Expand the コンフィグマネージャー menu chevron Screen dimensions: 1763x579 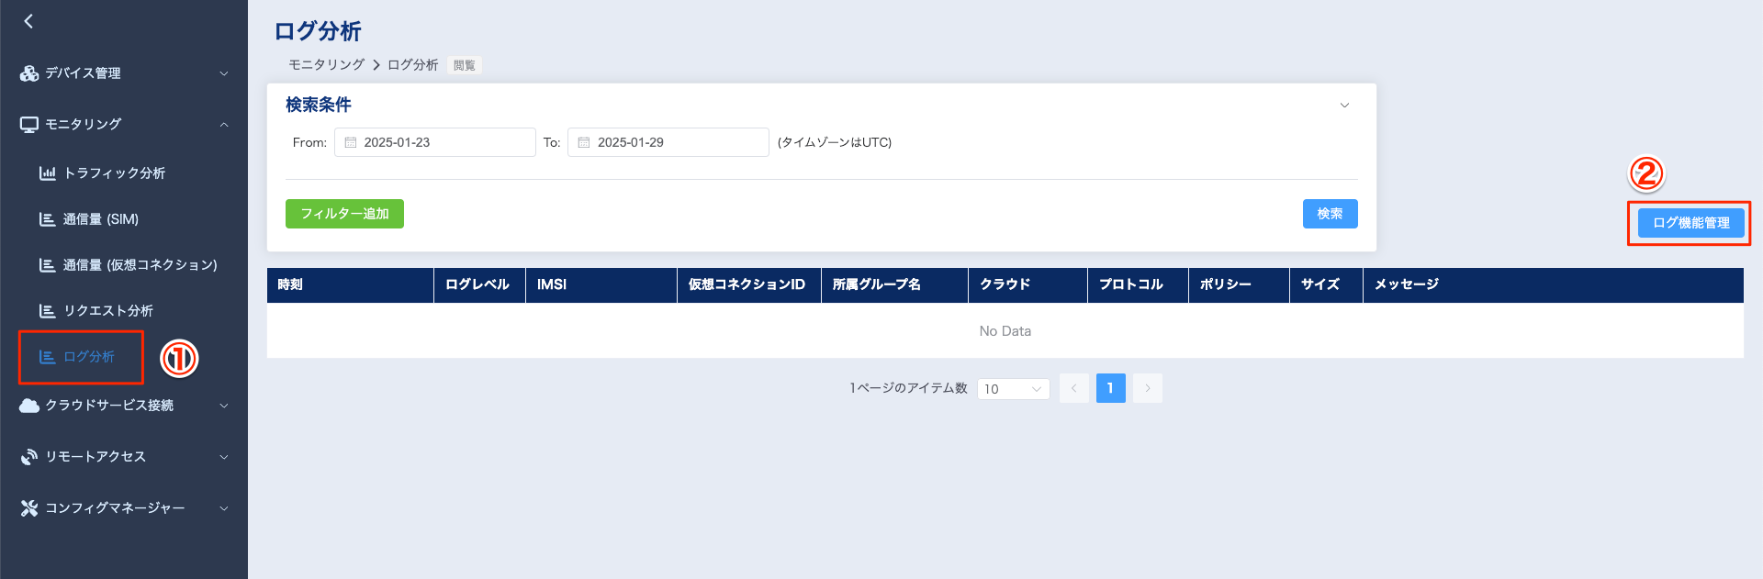pyautogui.click(x=224, y=508)
